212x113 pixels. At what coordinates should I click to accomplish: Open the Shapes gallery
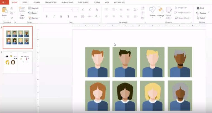click(x=152, y=11)
